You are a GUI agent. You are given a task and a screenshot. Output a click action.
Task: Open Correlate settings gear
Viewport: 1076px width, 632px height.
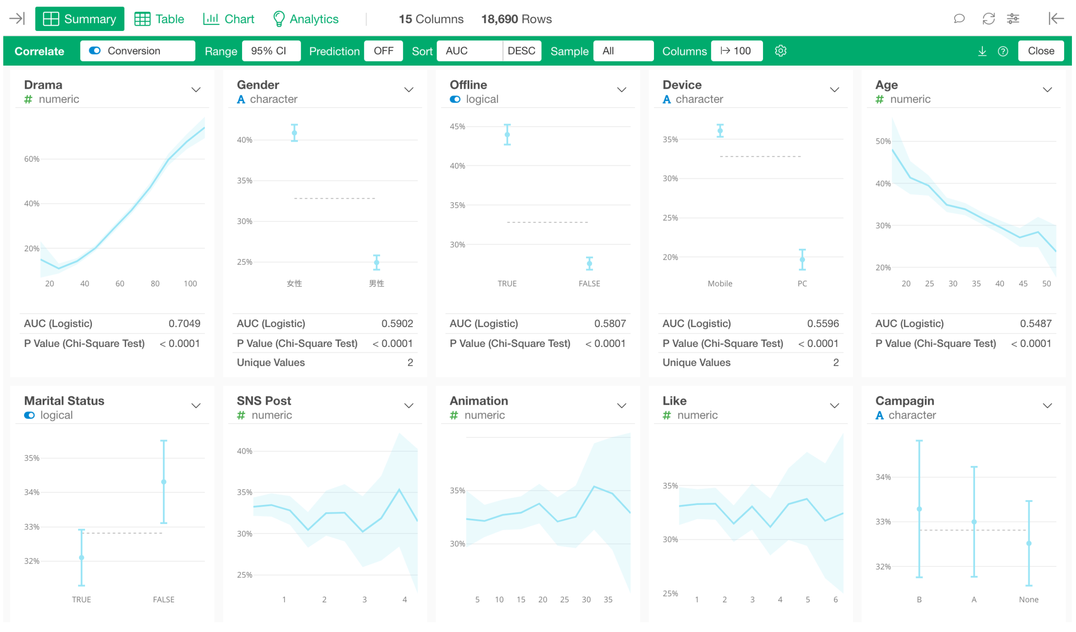pyautogui.click(x=781, y=51)
